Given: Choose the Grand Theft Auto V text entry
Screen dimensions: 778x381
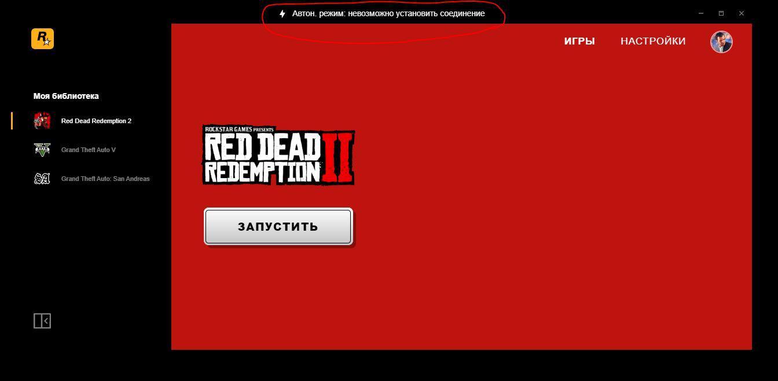Looking at the screenshot, I should [89, 150].
